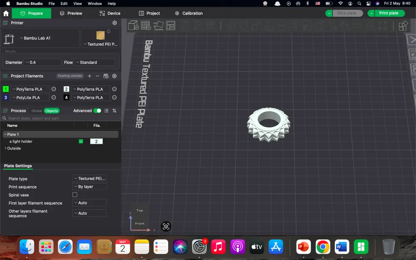Open Microsoft Word from the dock
The image size is (416, 260).
[342, 247]
